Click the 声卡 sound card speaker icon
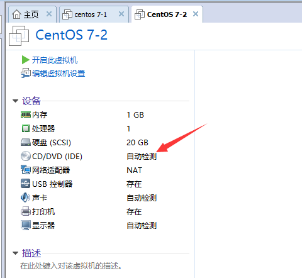This screenshot has height=278, width=302. pyautogui.click(x=25, y=197)
